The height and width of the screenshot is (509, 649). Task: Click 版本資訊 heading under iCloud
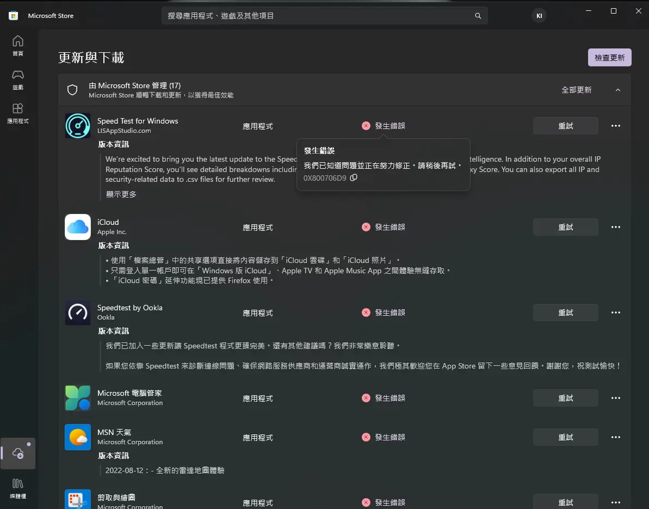113,246
